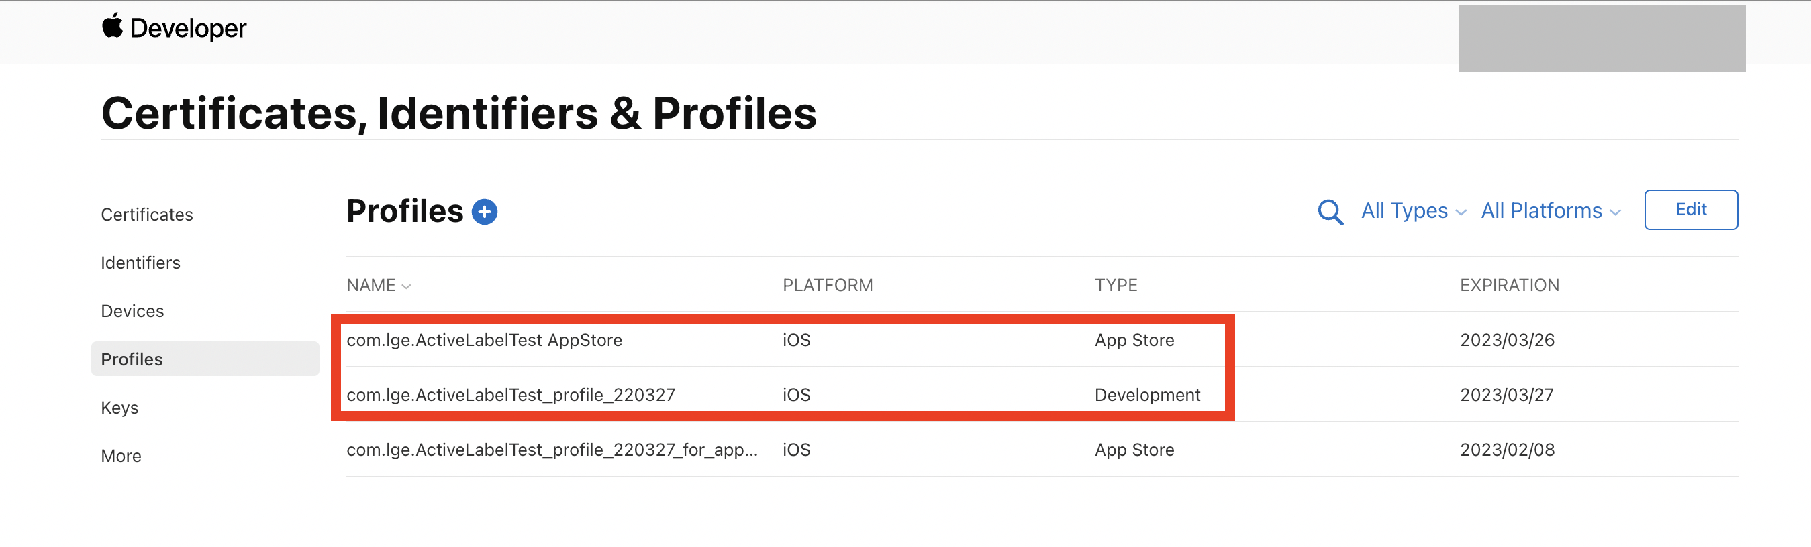Click Development type cell
The image size is (1811, 547).
(x=1147, y=395)
